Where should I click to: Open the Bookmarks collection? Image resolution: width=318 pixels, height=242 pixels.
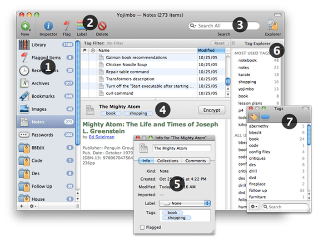46,96
